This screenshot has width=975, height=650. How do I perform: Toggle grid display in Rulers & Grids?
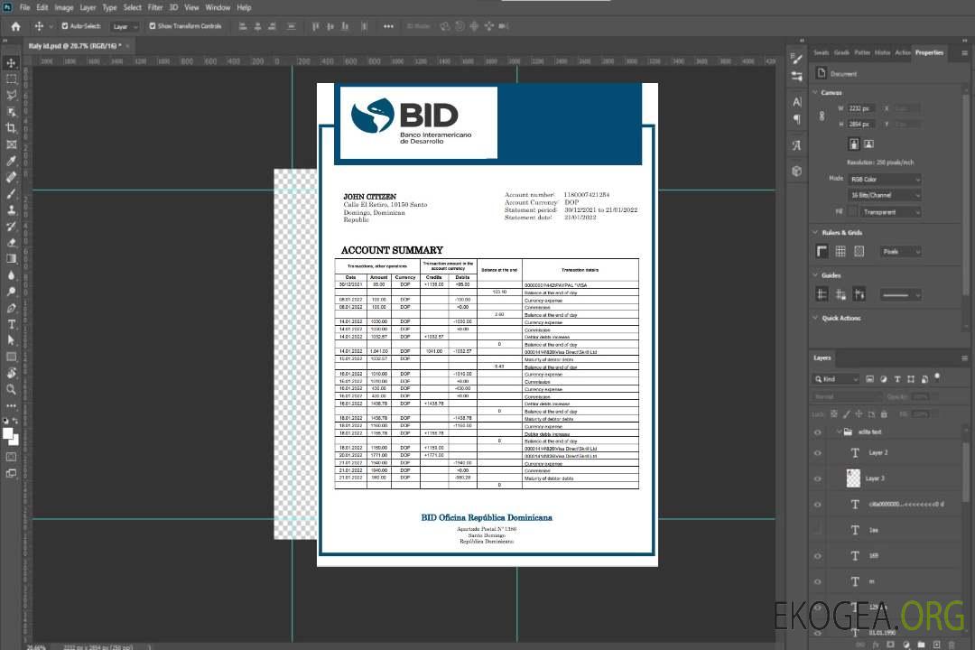[x=840, y=251]
